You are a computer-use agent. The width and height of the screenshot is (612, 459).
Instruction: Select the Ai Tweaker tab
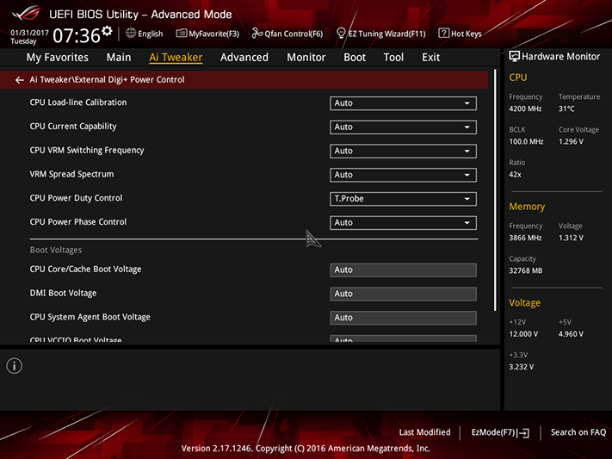tap(176, 58)
